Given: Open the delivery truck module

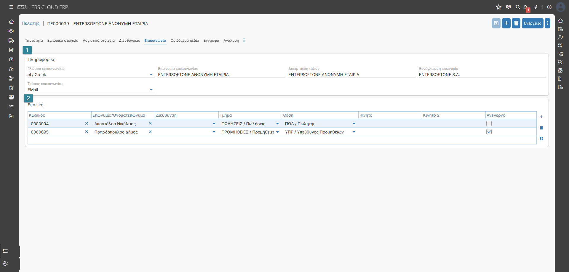Looking at the screenshot, I should click(x=11, y=41).
